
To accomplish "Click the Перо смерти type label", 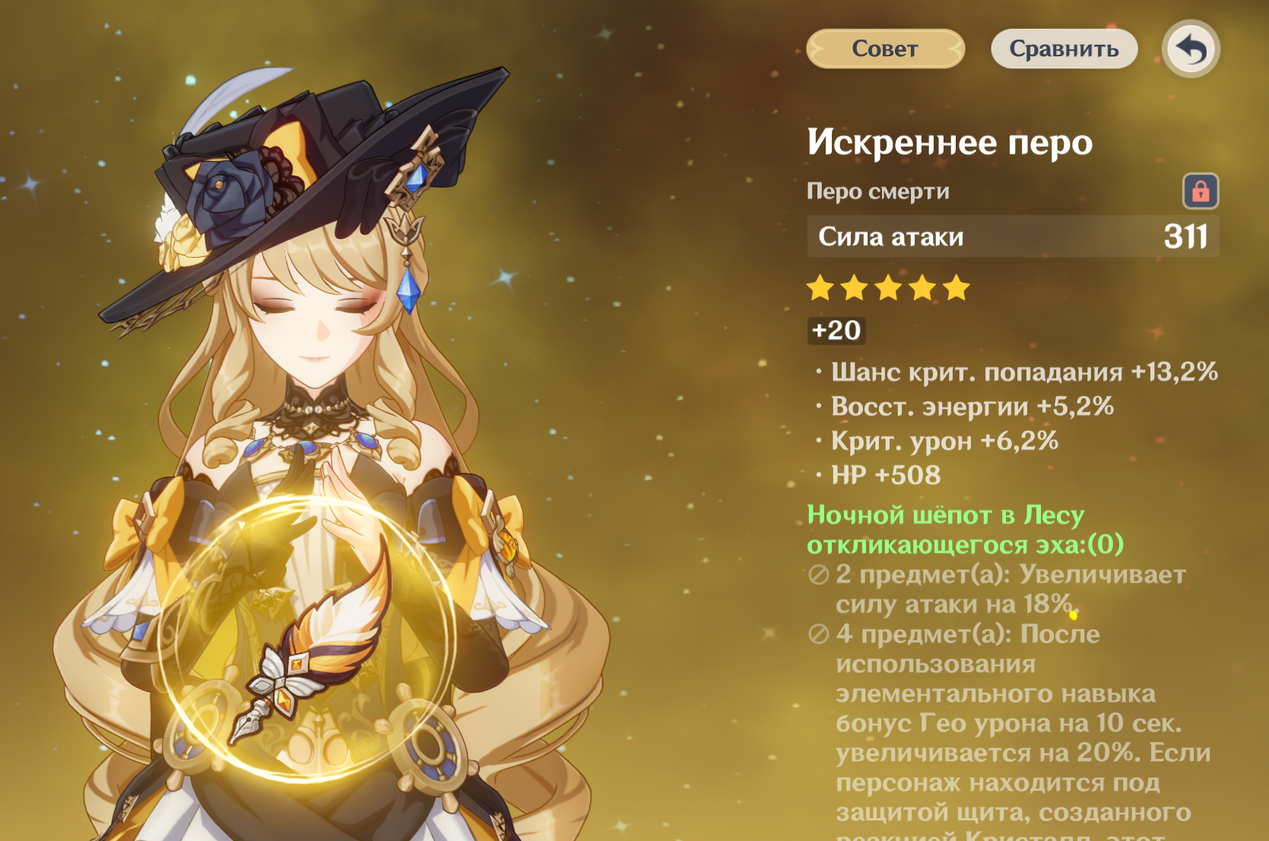I will point(878,191).
